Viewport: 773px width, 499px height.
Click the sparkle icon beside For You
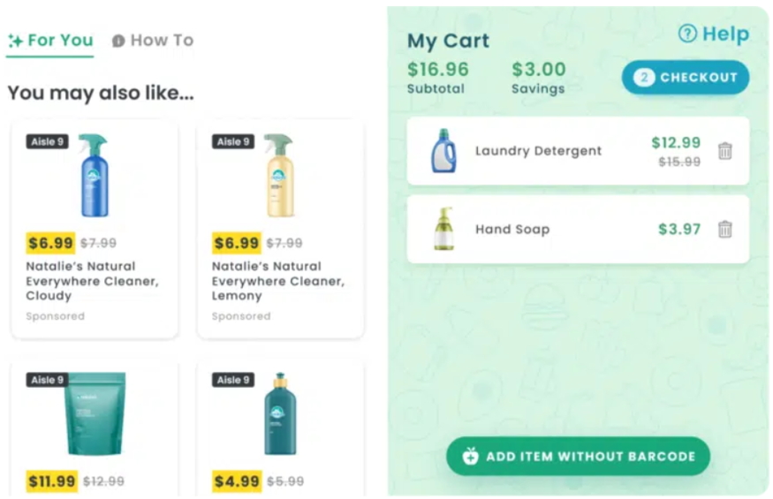click(x=15, y=41)
